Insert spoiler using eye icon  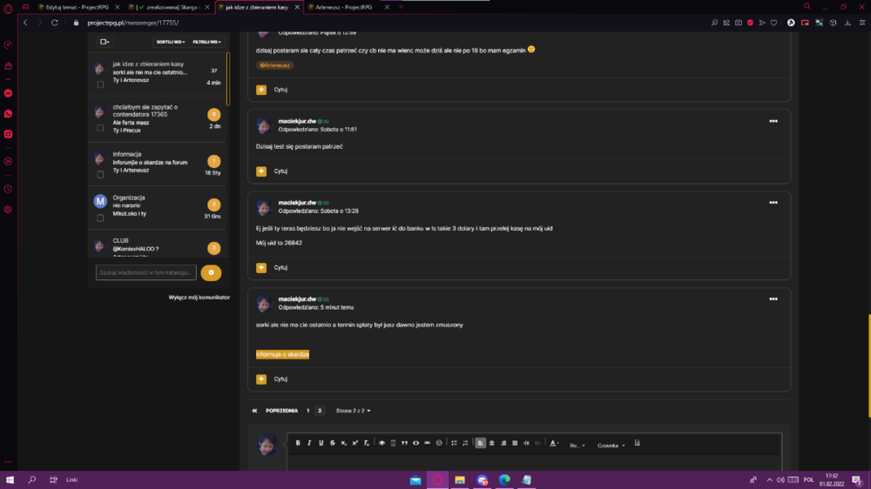click(381, 443)
